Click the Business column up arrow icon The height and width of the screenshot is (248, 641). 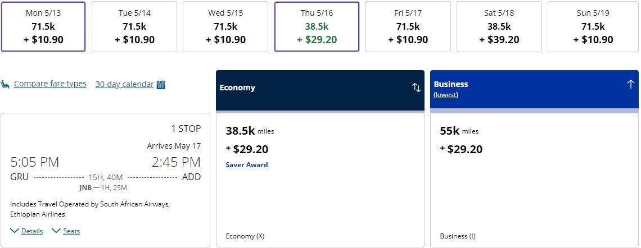pos(630,84)
